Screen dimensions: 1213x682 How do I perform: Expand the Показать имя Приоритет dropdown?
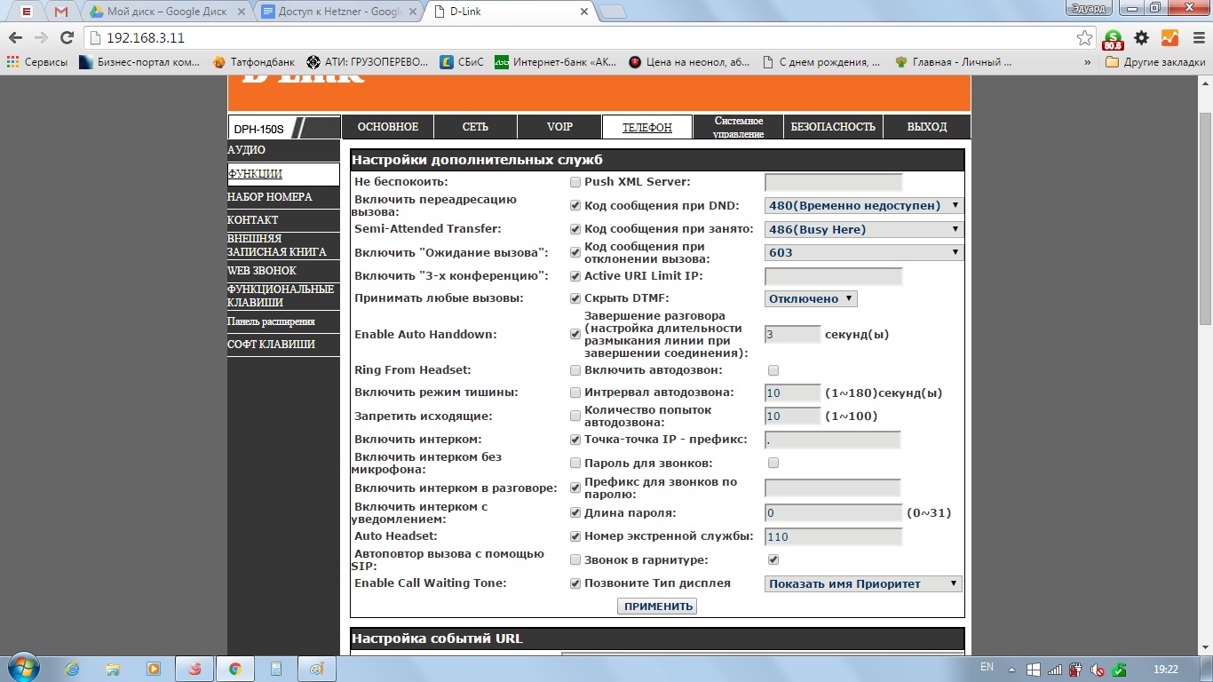pyautogui.click(x=863, y=584)
